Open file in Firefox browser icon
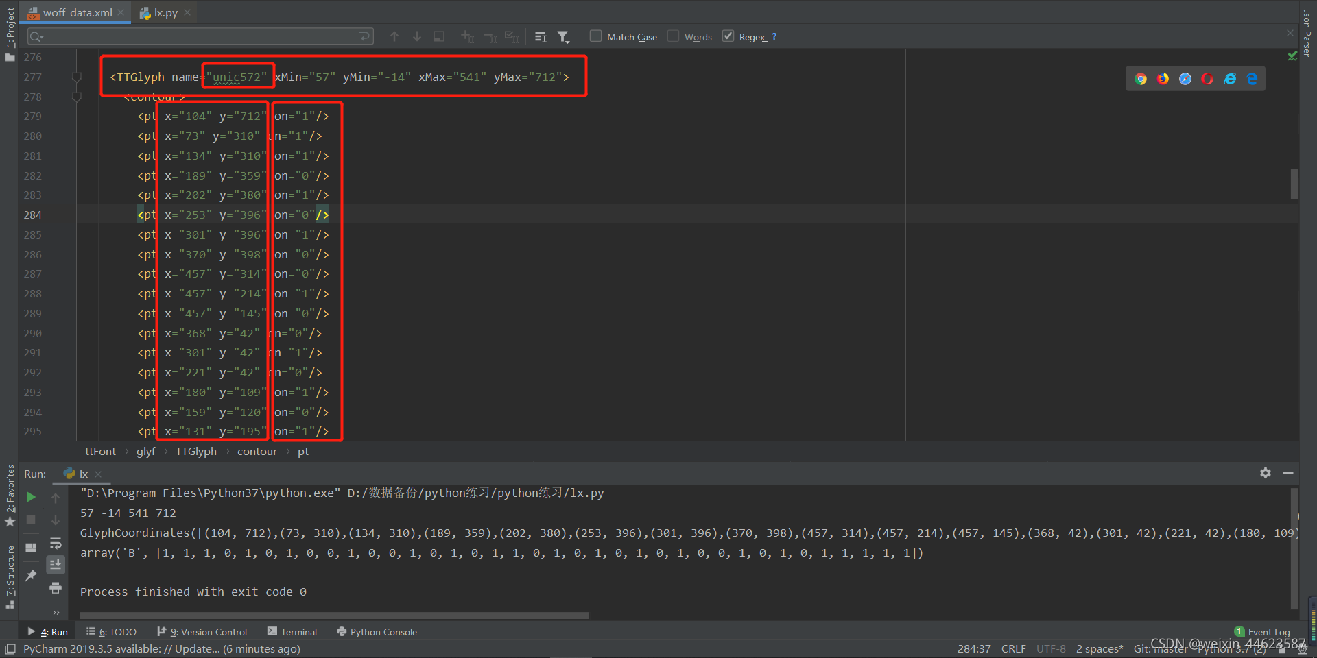 click(x=1163, y=79)
